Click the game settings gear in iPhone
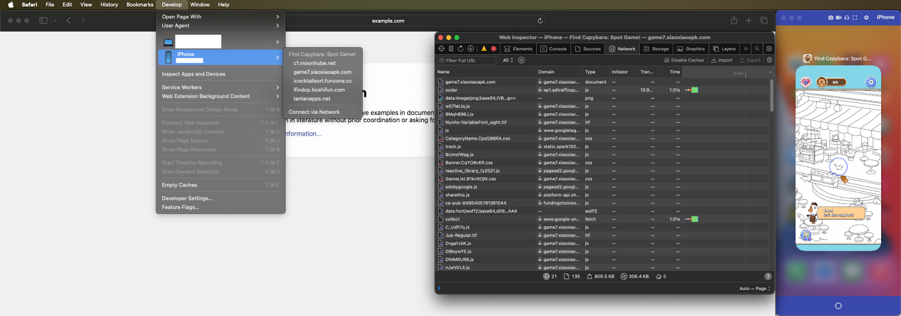 click(871, 82)
